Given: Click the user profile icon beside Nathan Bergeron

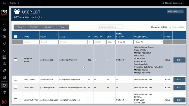Looking at the screenshot, I should coord(163,3).
